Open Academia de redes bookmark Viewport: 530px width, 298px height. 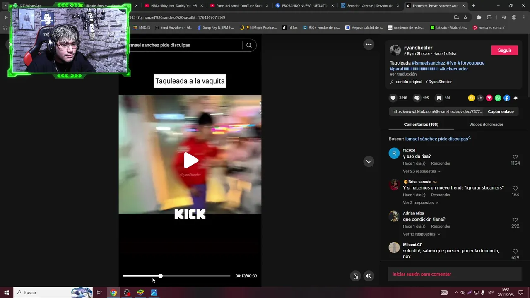pyautogui.click(x=406, y=28)
